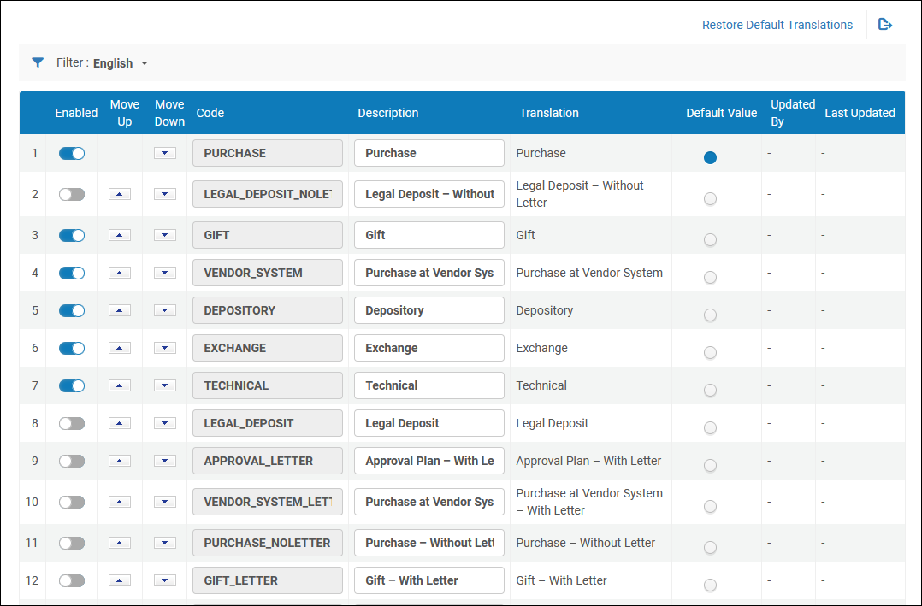Move LEGAL_DEPOSIT row down
Image resolution: width=922 pixels, height=606 pixels.
164,423
